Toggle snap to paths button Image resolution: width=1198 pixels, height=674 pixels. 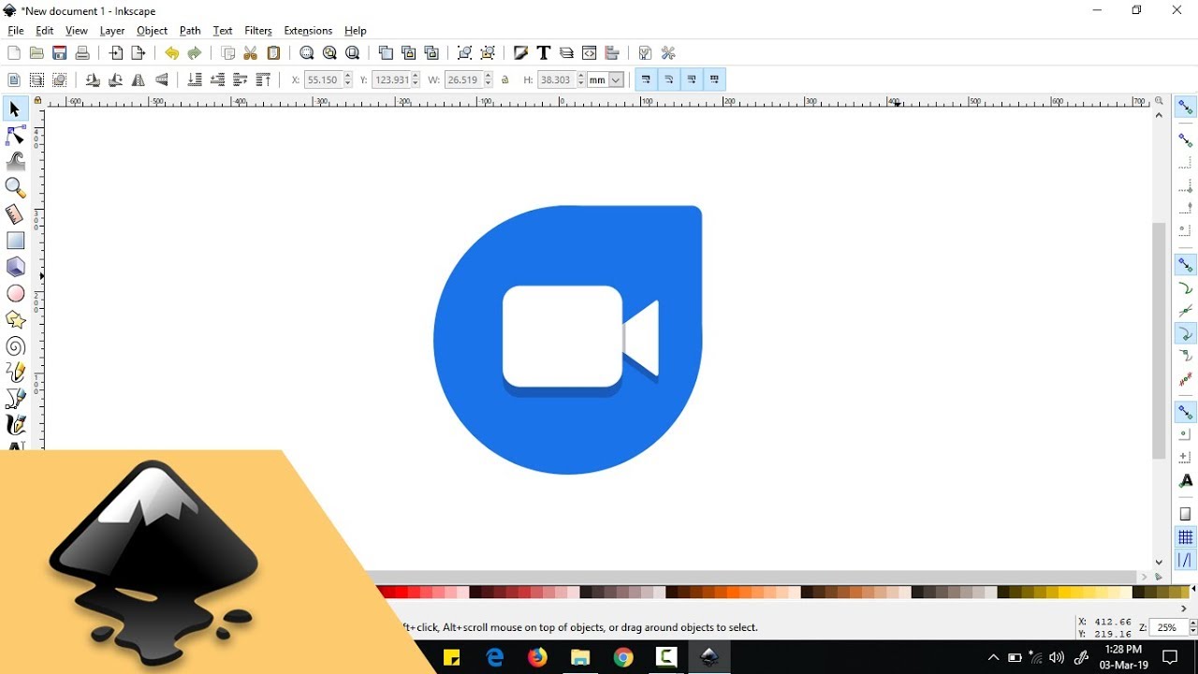click(x=1185, y=289)
